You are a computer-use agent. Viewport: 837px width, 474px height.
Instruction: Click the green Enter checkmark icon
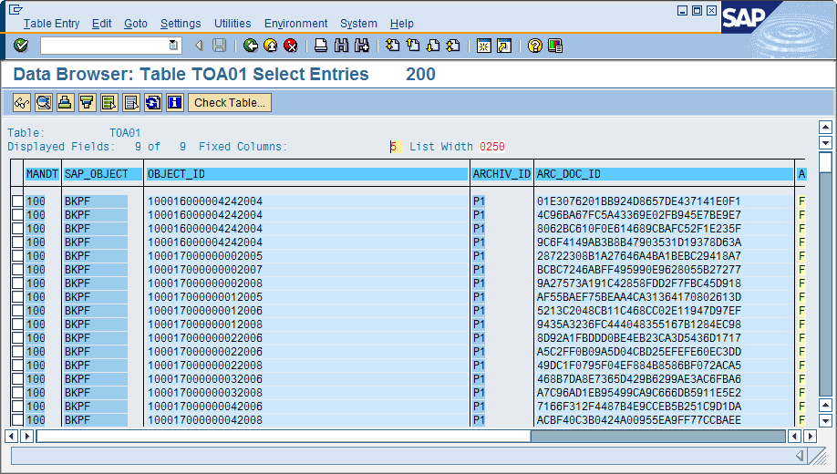click(21, 46)
